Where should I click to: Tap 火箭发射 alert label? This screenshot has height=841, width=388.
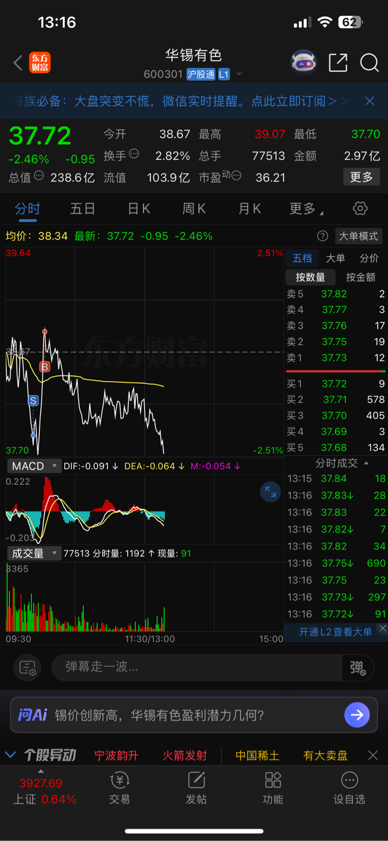click(184, 755)
